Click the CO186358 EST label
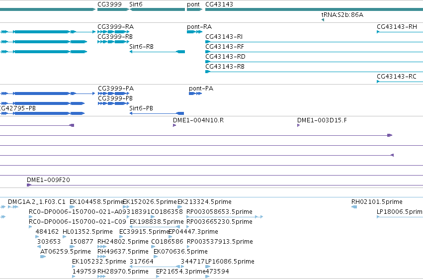The image size is (423, 279). 167,212
